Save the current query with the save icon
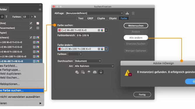195x109 pixels. click(x=127, y=13)
